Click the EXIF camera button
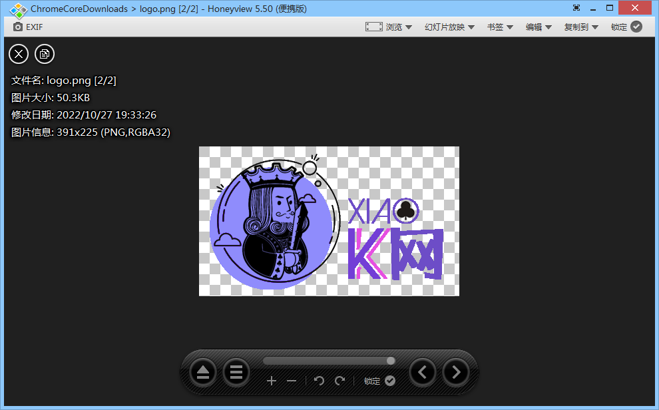This screenshot has width=659, height=410. click(x=28, y=27)
